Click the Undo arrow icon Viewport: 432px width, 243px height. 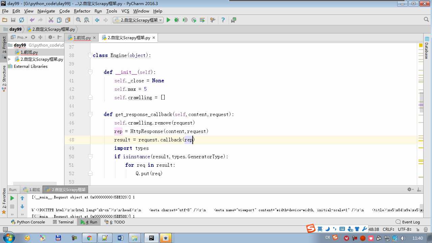pos(32,20)
